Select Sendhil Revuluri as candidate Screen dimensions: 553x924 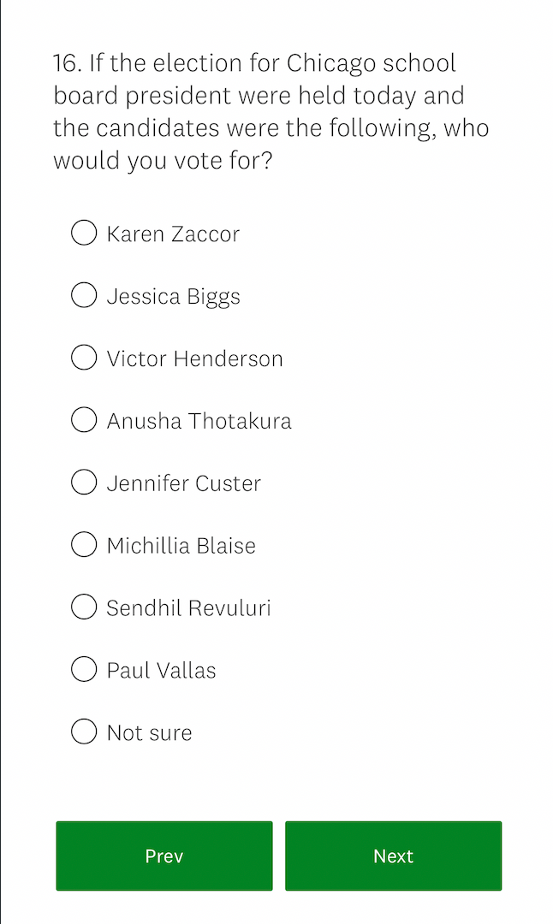tap(83, 607)
